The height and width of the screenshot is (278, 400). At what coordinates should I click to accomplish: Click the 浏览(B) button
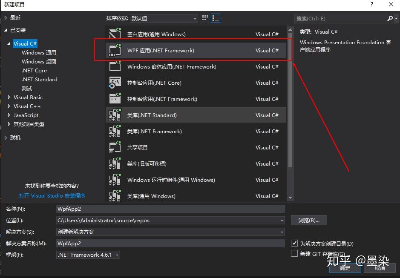(x=308, y=220)
